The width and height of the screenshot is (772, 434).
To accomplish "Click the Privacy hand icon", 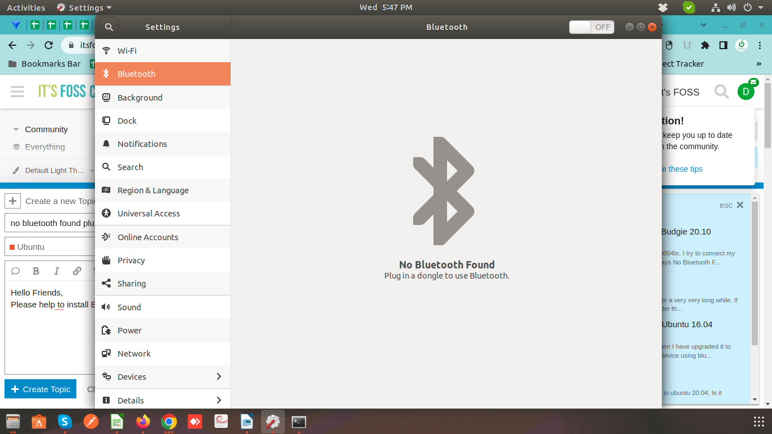I will point(106,261).
